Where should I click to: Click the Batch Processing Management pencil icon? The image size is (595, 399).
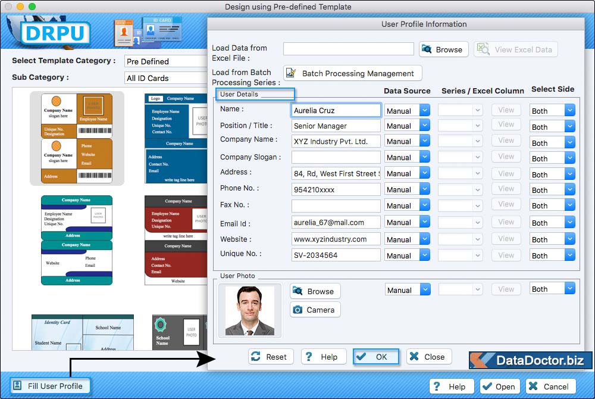tap(291, 73)
